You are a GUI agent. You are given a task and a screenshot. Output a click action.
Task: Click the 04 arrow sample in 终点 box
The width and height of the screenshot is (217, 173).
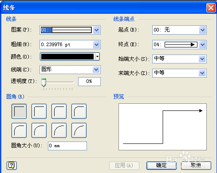(x=181, y=44)
